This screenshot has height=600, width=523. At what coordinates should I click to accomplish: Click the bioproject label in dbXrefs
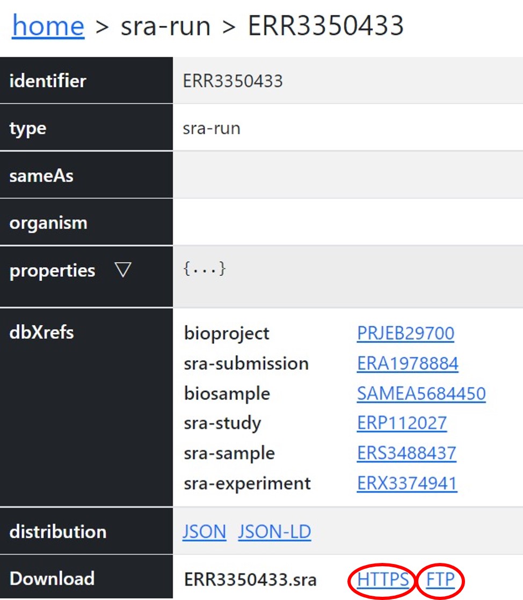[x=227, y=334]
